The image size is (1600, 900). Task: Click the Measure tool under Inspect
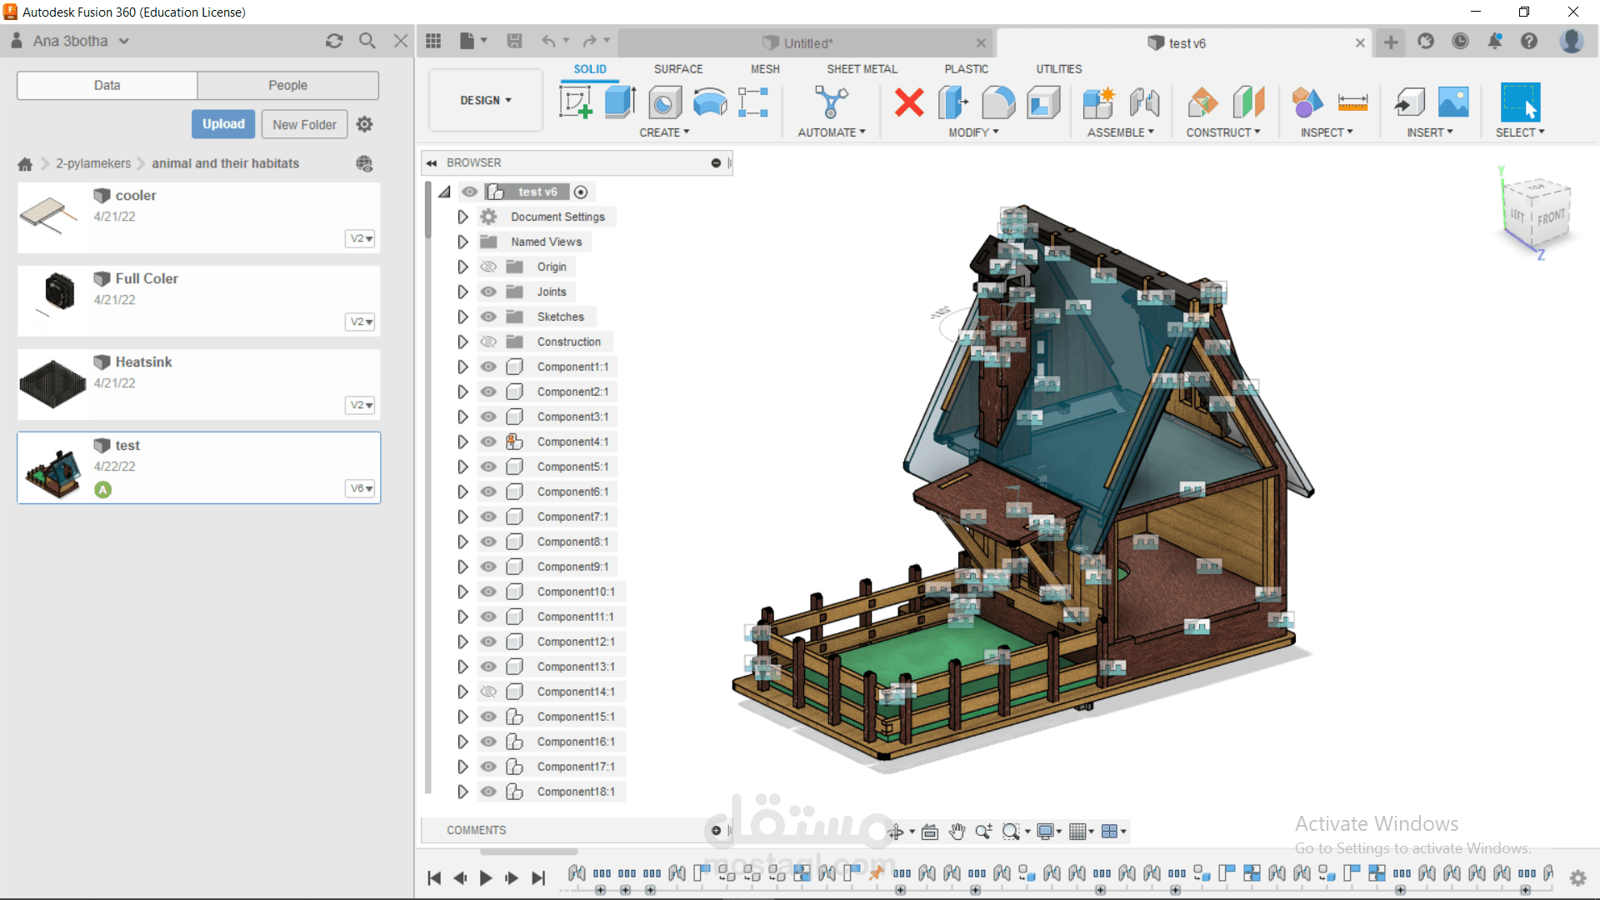1352,102
